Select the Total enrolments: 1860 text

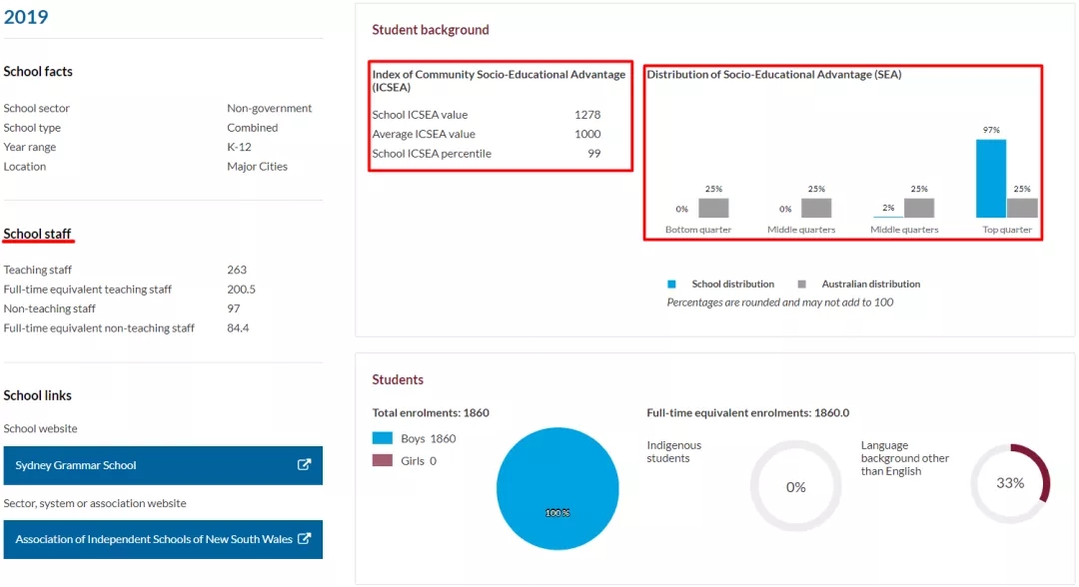(x=431, y=412)
